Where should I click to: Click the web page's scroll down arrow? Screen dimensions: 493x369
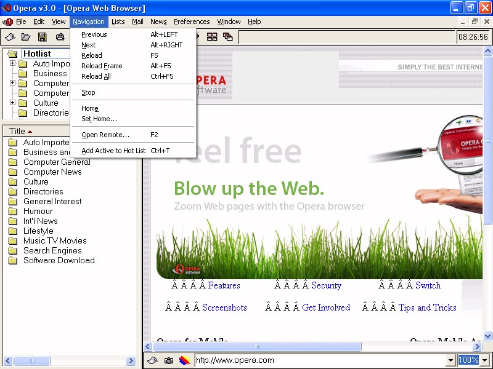487,336
